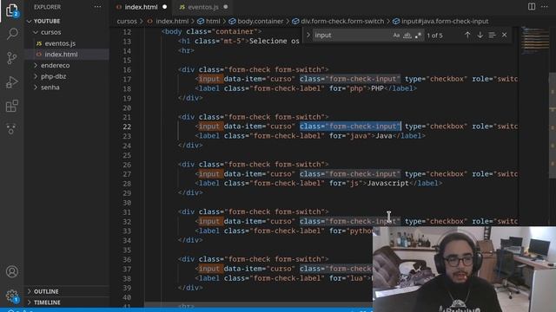The height and width of the screenshot is (312, 556).
Task: Click the closing div on line 19
Action: click(x=190, y=98)
